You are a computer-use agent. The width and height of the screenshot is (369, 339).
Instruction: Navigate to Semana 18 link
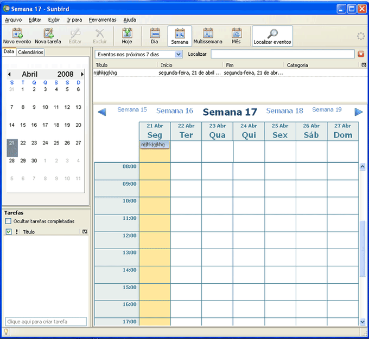pyautogui.click(x=284, y=110)
